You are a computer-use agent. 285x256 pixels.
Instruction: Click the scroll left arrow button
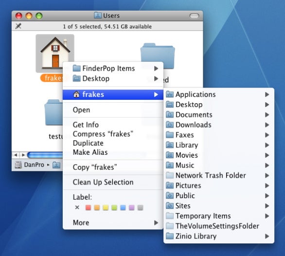coord(16,155)
